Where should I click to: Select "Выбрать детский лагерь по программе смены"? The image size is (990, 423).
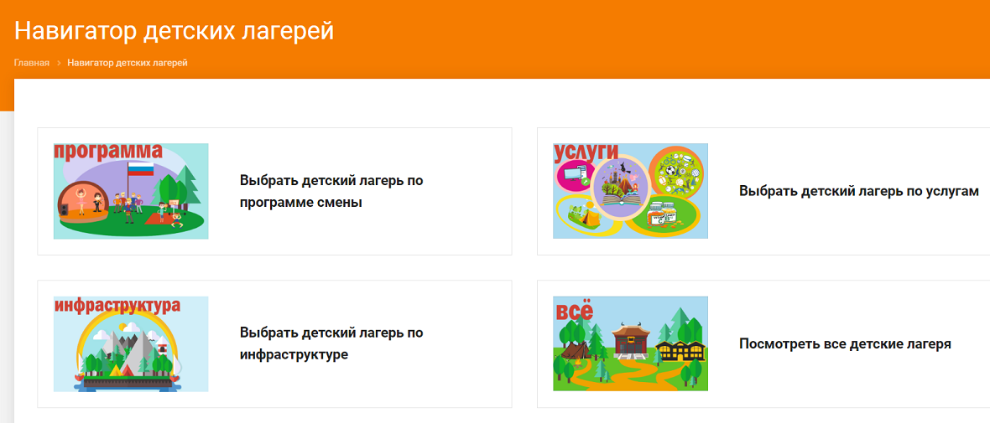pos(331,192)
